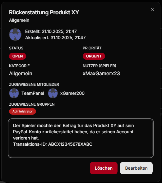Click the Löschen button
Screen dimensions: 162x183
coord(104,168)
